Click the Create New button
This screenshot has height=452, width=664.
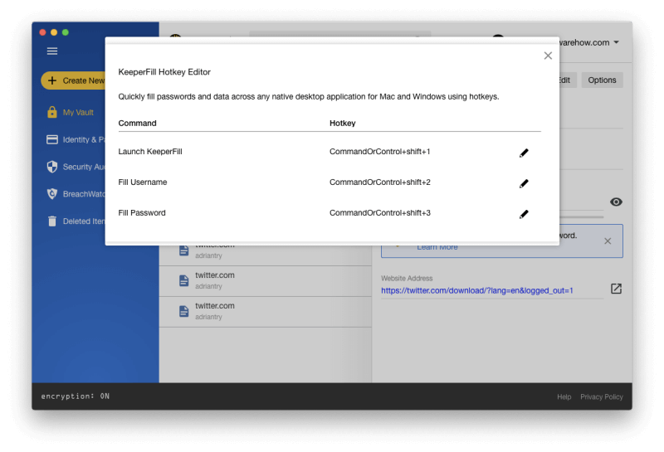point(73,80)
